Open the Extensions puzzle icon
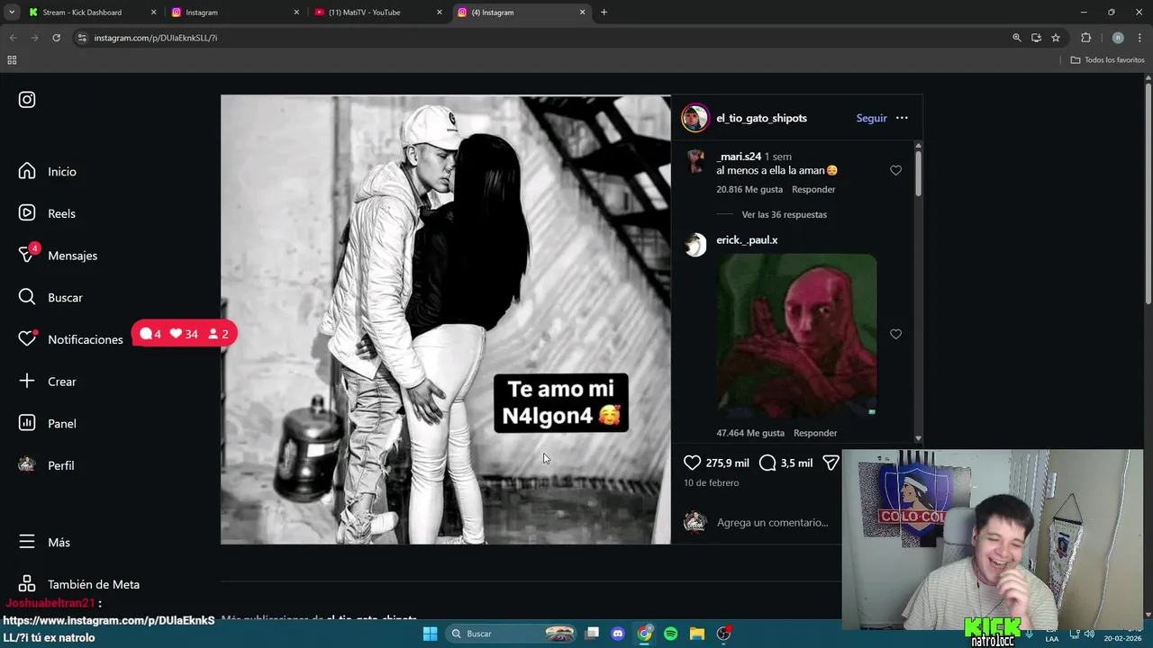1153x648 pixels. coord(1085,38)
